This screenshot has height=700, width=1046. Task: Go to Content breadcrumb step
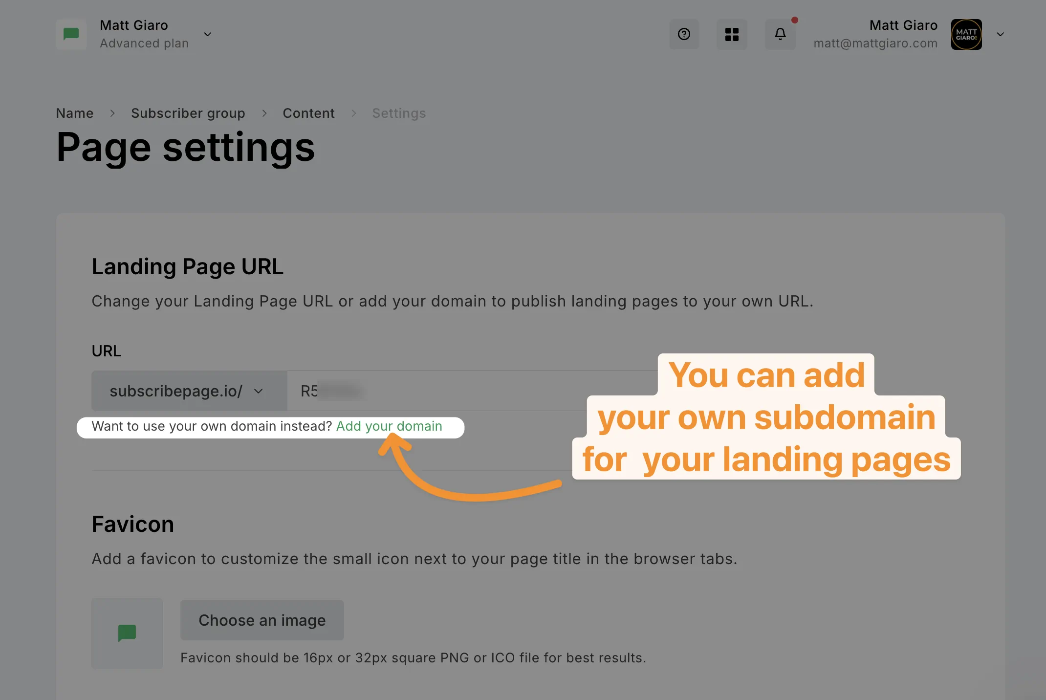(308, 113)
